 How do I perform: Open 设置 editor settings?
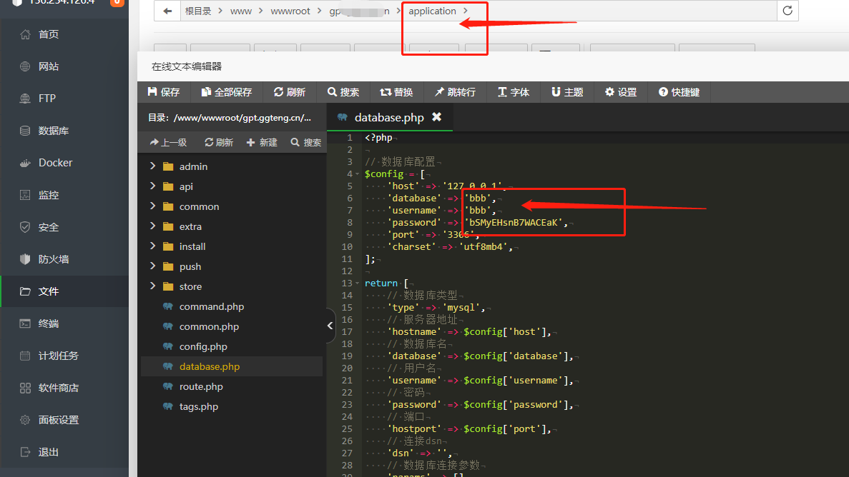[x=621, y=92]
